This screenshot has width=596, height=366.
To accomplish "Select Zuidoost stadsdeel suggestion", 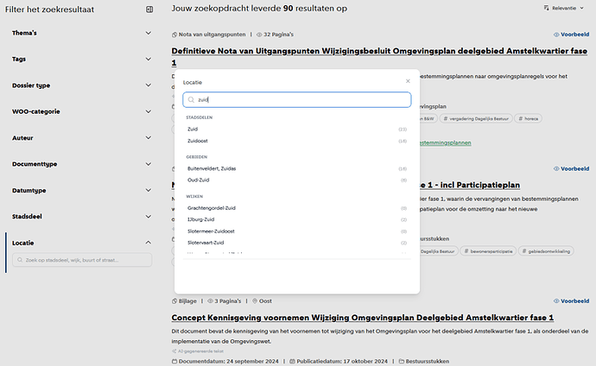I will tap(297, 141).
